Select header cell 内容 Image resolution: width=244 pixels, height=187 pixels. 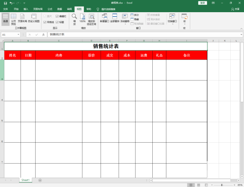click(x=59, y=55)
